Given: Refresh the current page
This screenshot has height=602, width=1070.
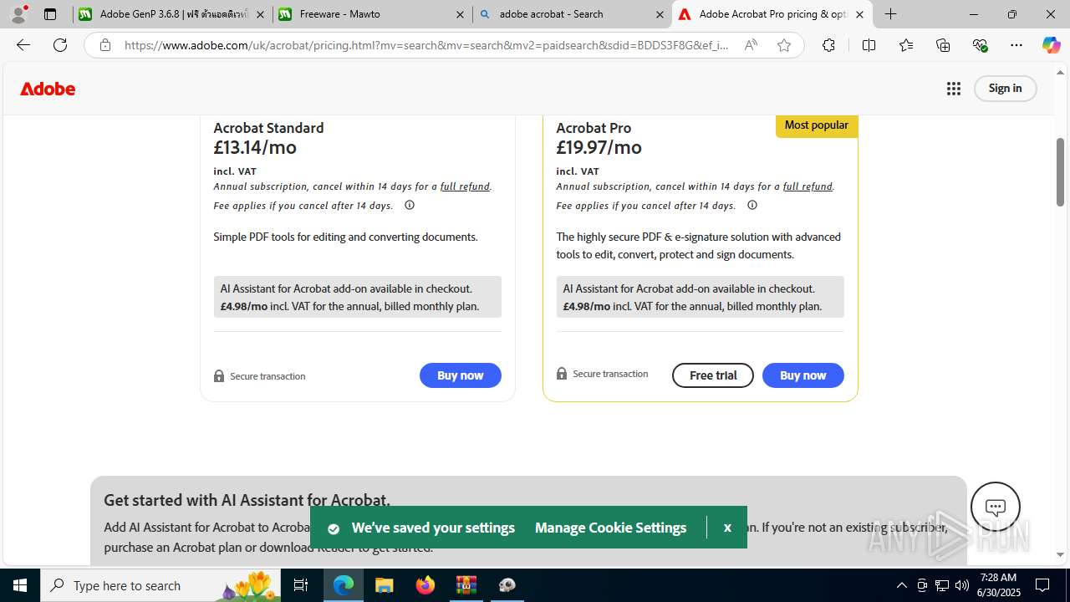Looking at the screenshot, I should (x=60, y=45).
